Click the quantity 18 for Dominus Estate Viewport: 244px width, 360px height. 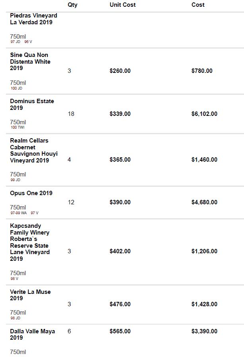click(71, 114)
